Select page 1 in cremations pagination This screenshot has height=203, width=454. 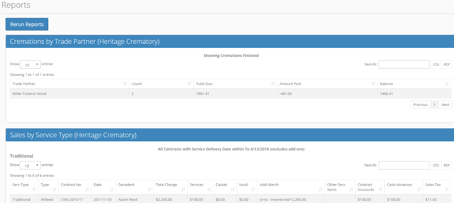[x=434, y=105]
